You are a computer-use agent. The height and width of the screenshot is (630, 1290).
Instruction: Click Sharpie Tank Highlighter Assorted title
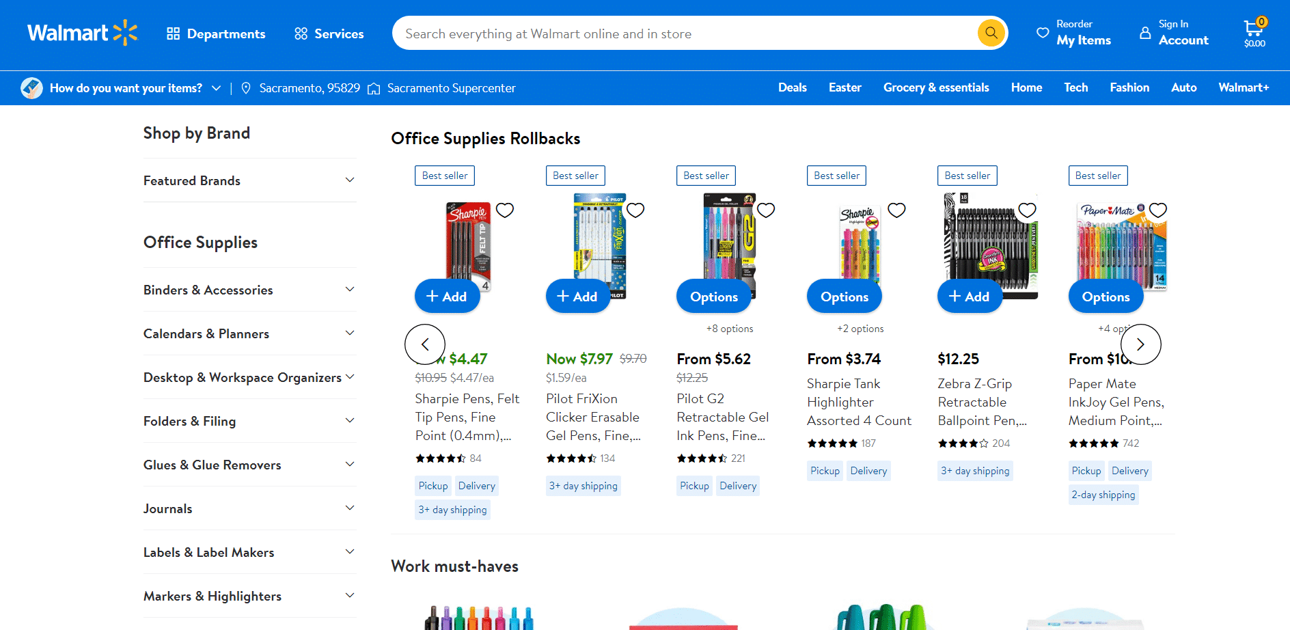coord(860,402)
